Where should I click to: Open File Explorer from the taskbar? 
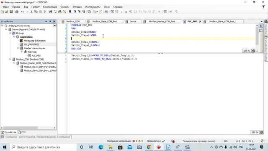(111, 147)
